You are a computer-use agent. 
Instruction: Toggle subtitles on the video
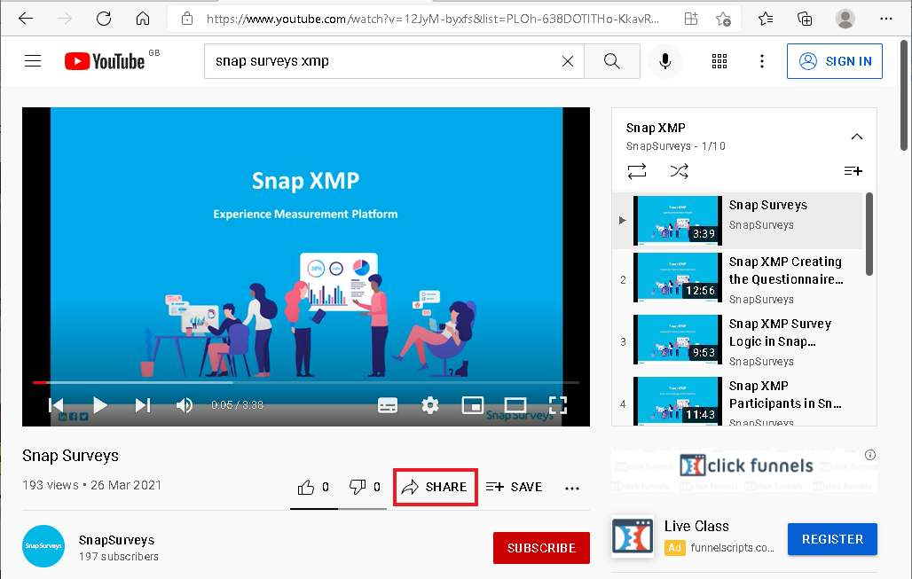[388, 405]
